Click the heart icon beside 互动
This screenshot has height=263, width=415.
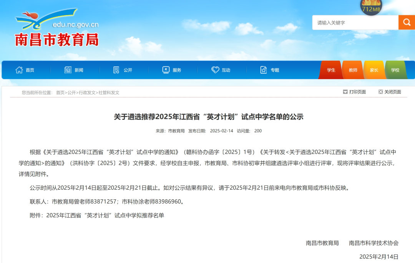[x=215, y=70]
